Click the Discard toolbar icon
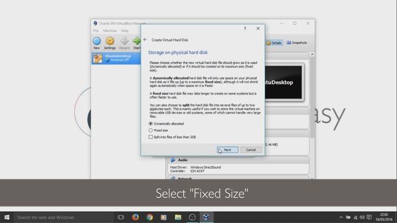 [124, 43]
